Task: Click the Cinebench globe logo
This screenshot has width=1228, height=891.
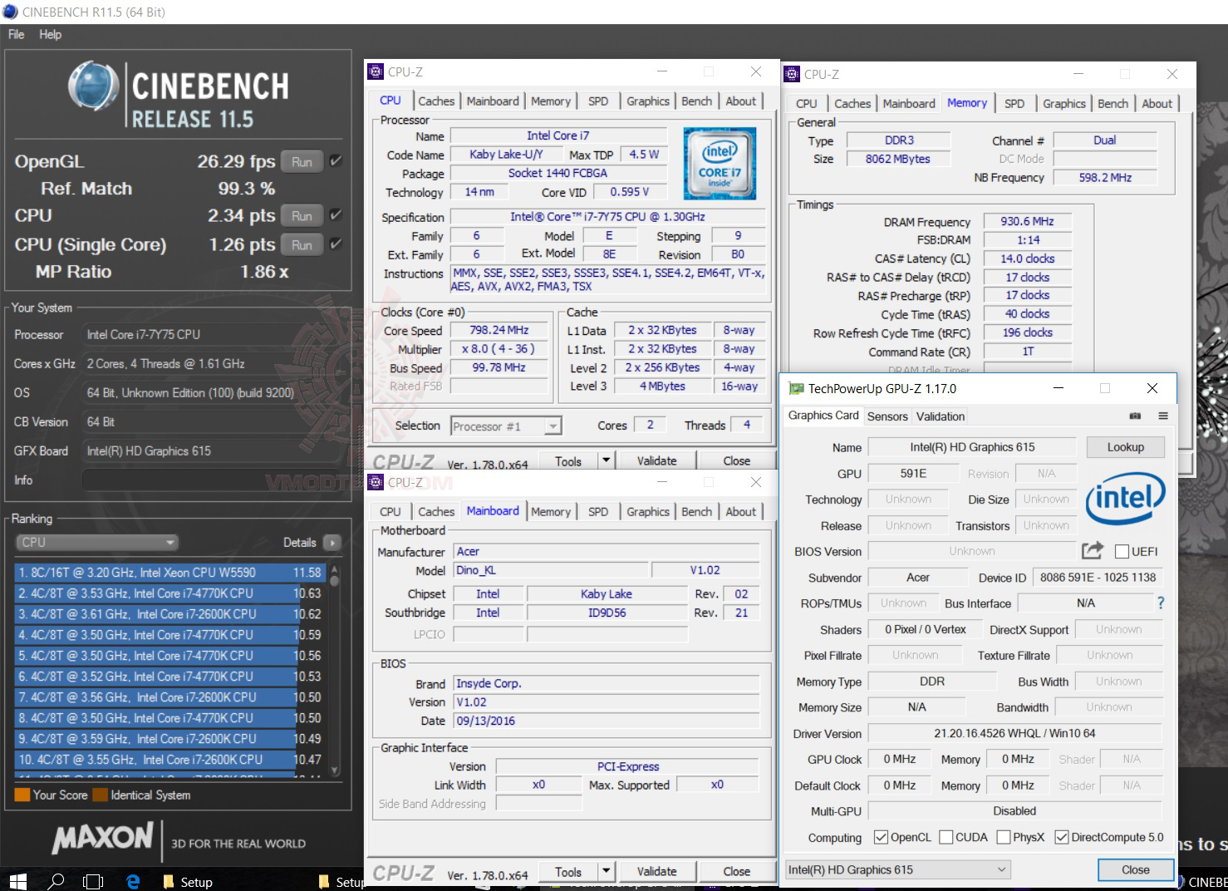Action: pyautogui.click(x=94, y=86)
